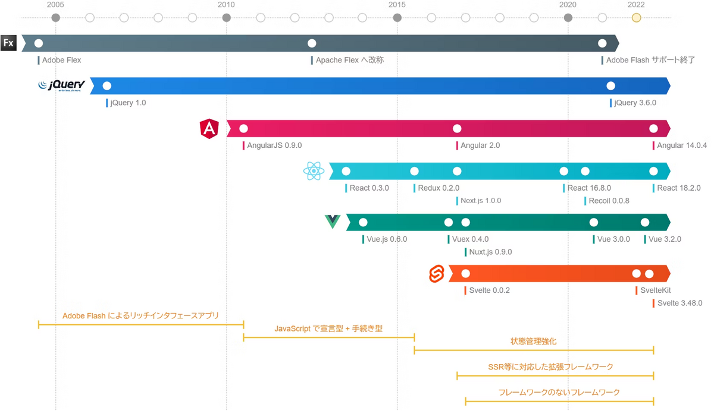The image size is (714, 411).
Task: Select the 2015 year marker on the timeline
Action: 397,18
